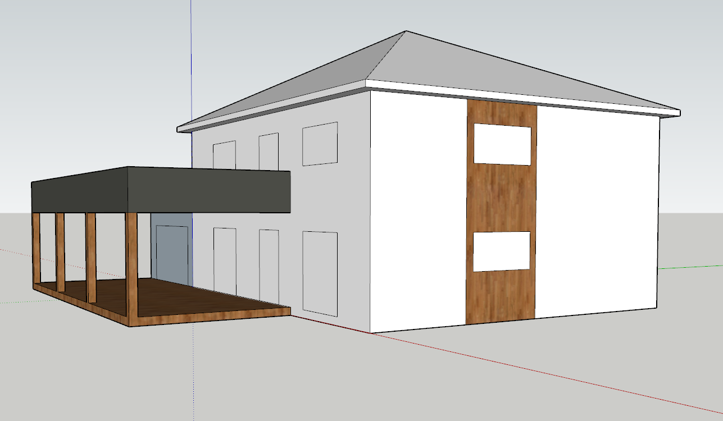Select white wall left of wood panel
The image size is (723, 421).
[419, 213]
